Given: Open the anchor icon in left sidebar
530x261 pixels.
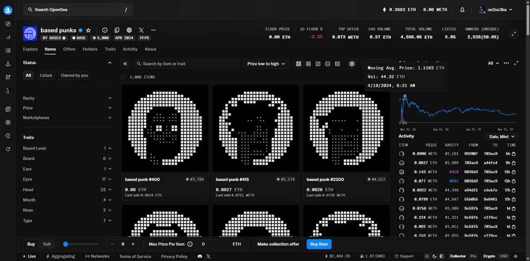Looking at the screenshot, I should click(8, 64).
